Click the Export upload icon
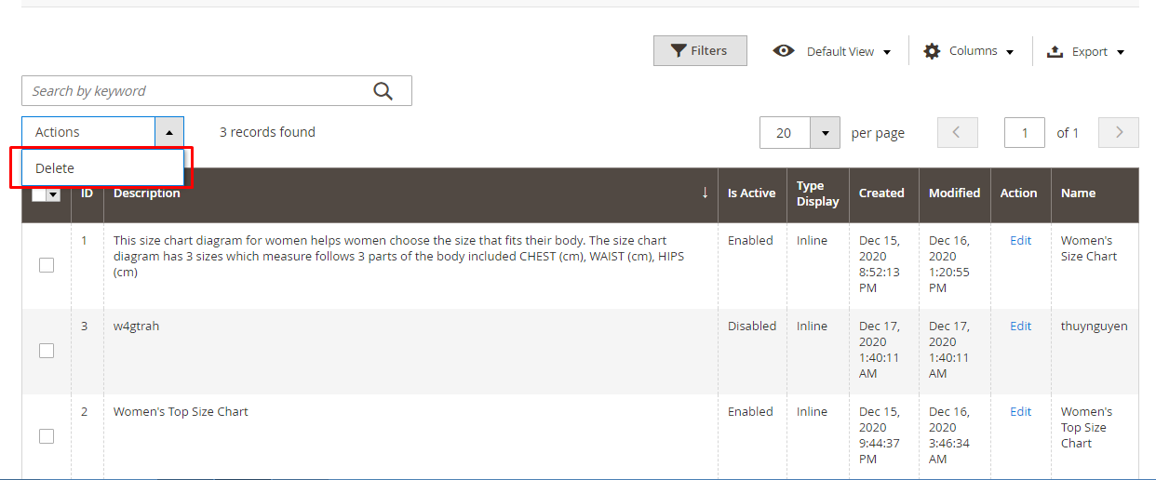The height and width of the screenshot is (480, 1156). (1055, 51)
